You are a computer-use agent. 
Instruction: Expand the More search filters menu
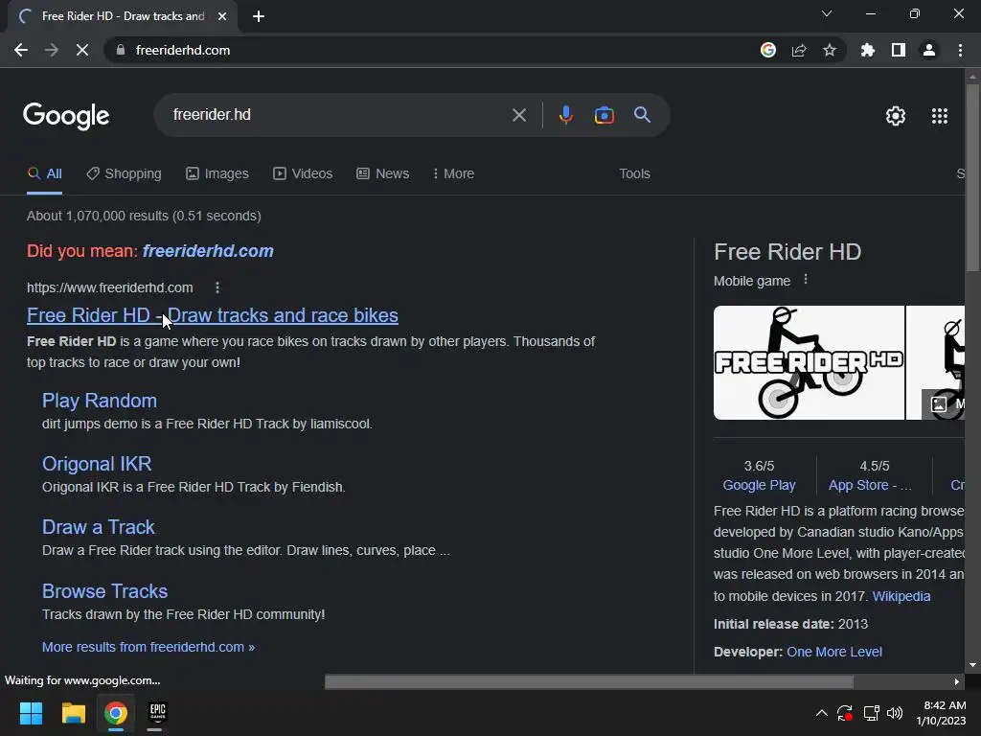tap(453, 173)
